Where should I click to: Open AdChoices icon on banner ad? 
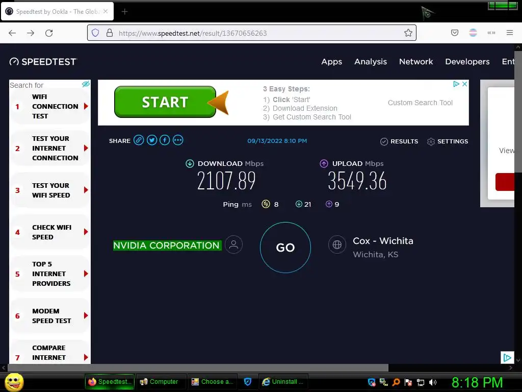[456, 84]
